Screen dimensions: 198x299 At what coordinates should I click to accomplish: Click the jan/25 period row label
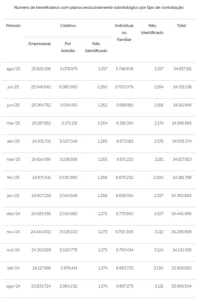(x=13, y=196)
